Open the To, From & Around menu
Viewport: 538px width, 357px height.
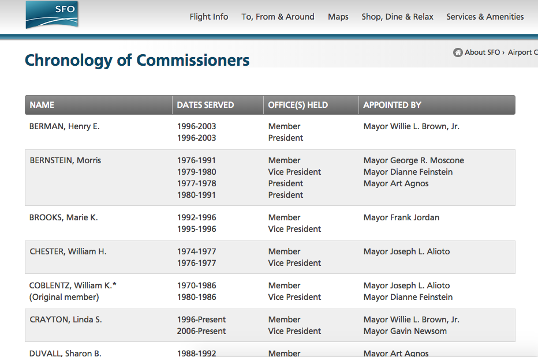278,17
